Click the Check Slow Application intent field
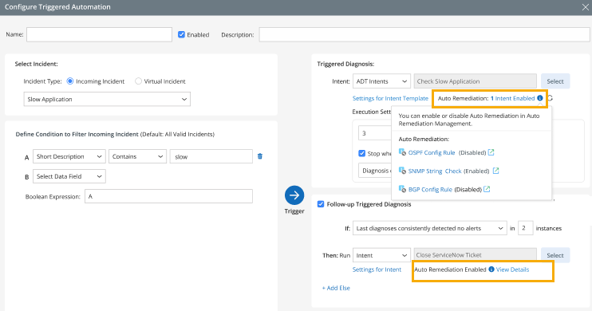Viewport: 592px width, 311px height. pos(475,81)
